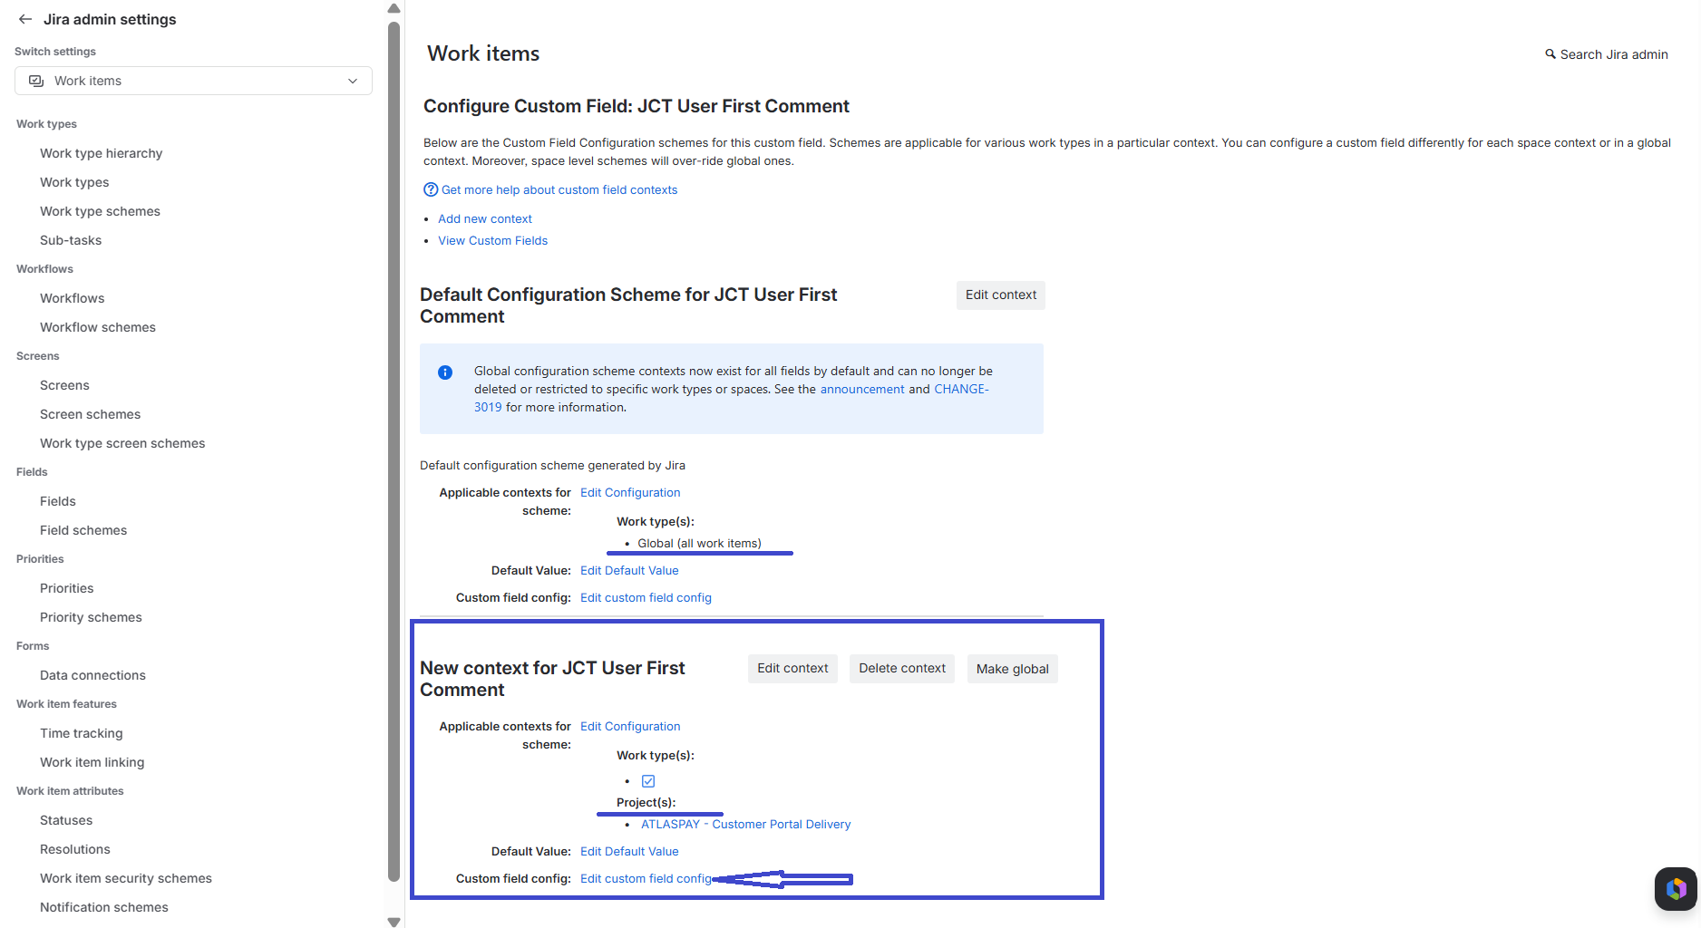This screenshot has height=928, width=1701.
Task: Open Priority schemes
Action: pyautogui.click(x=91, y=617)
